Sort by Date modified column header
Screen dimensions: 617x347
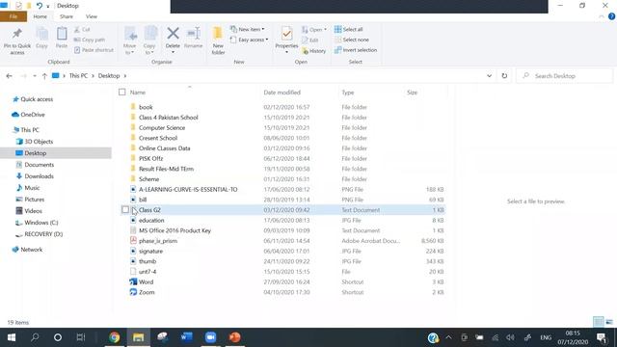click(x=282, y=93)
